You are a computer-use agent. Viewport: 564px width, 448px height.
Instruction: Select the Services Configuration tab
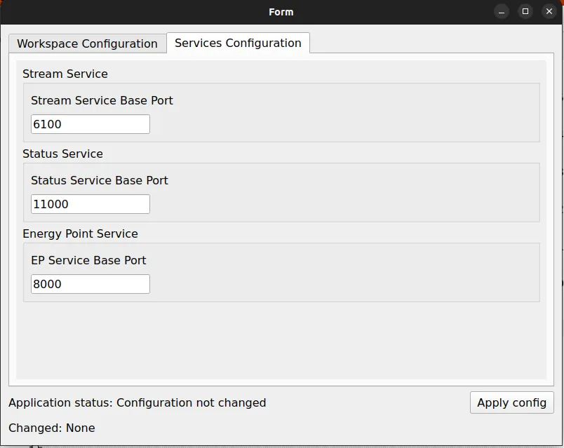(238, 43)
